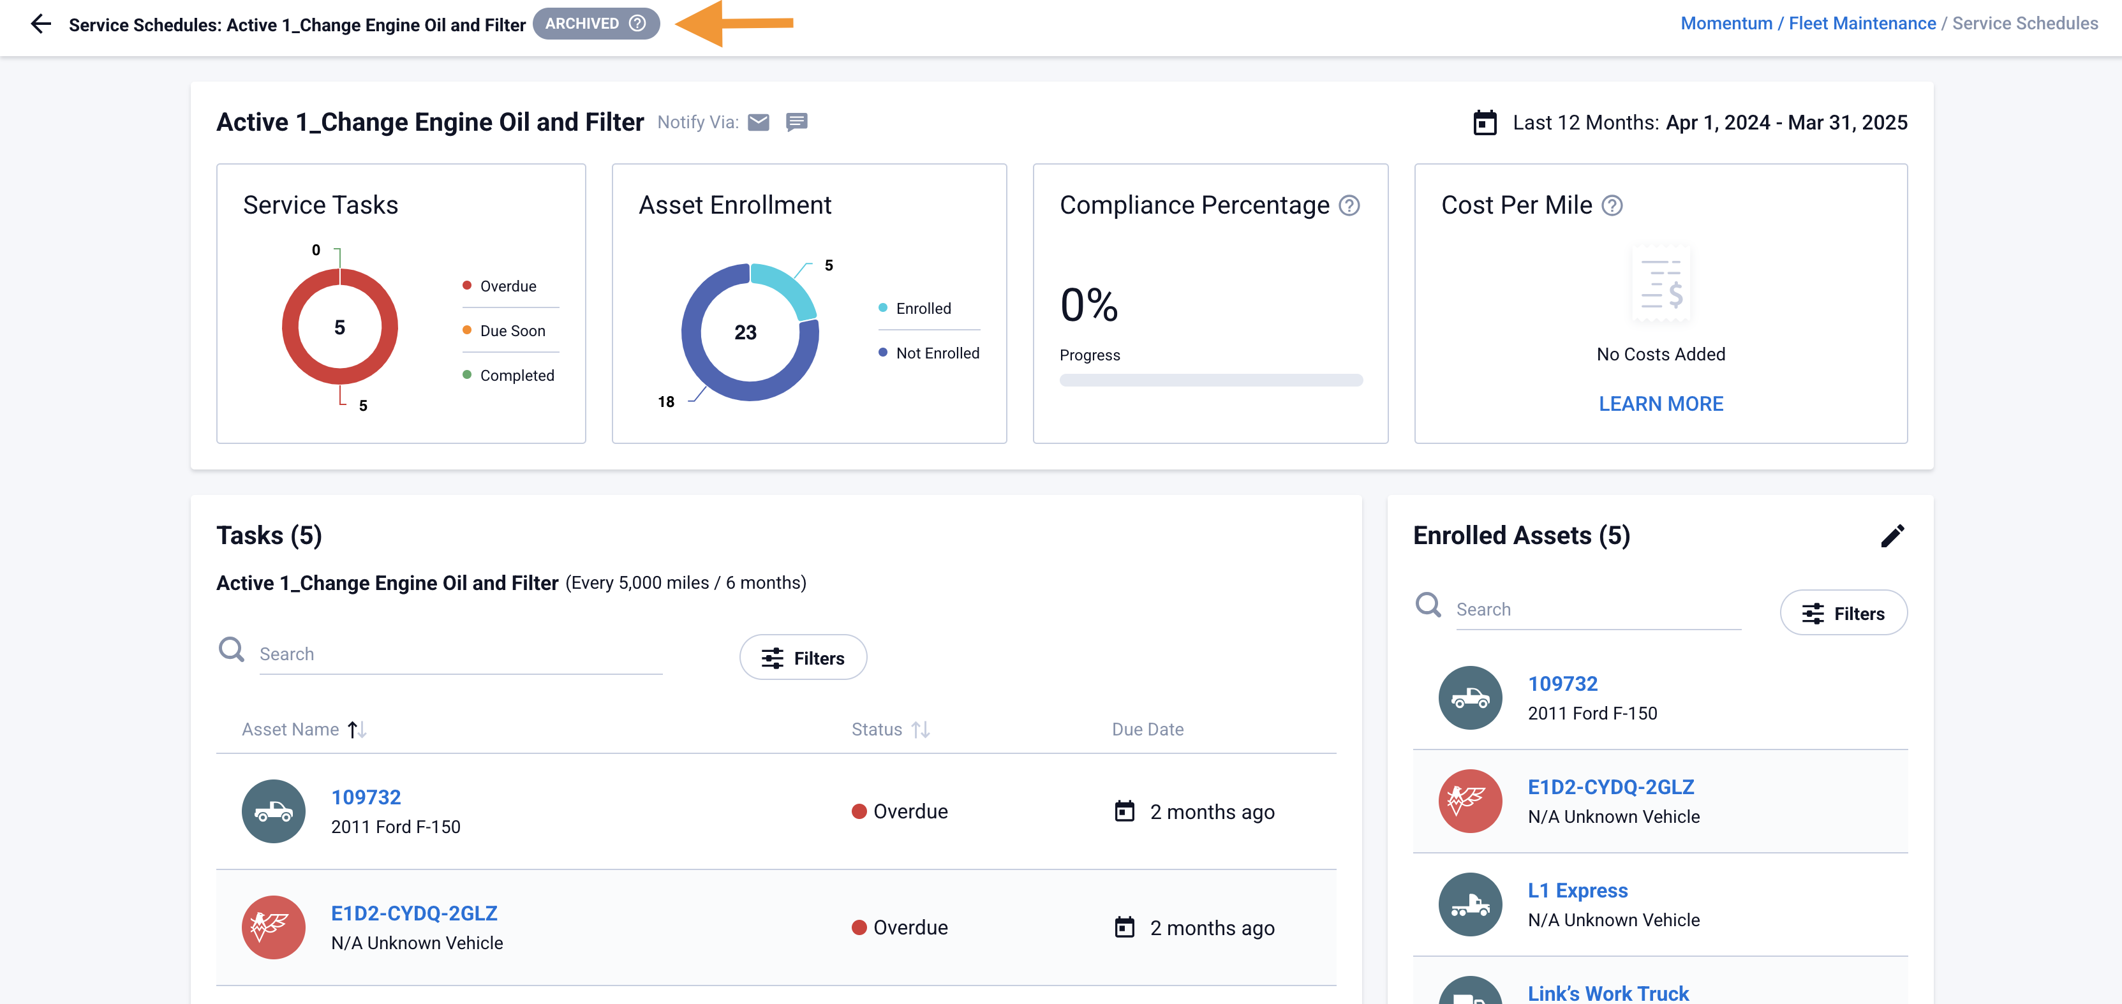
Task: Click the back arrow icon
Action: click(x=40, y=24)
